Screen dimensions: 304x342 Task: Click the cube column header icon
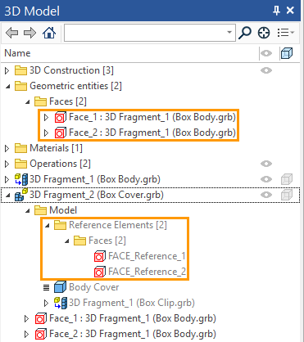[287, 53]
